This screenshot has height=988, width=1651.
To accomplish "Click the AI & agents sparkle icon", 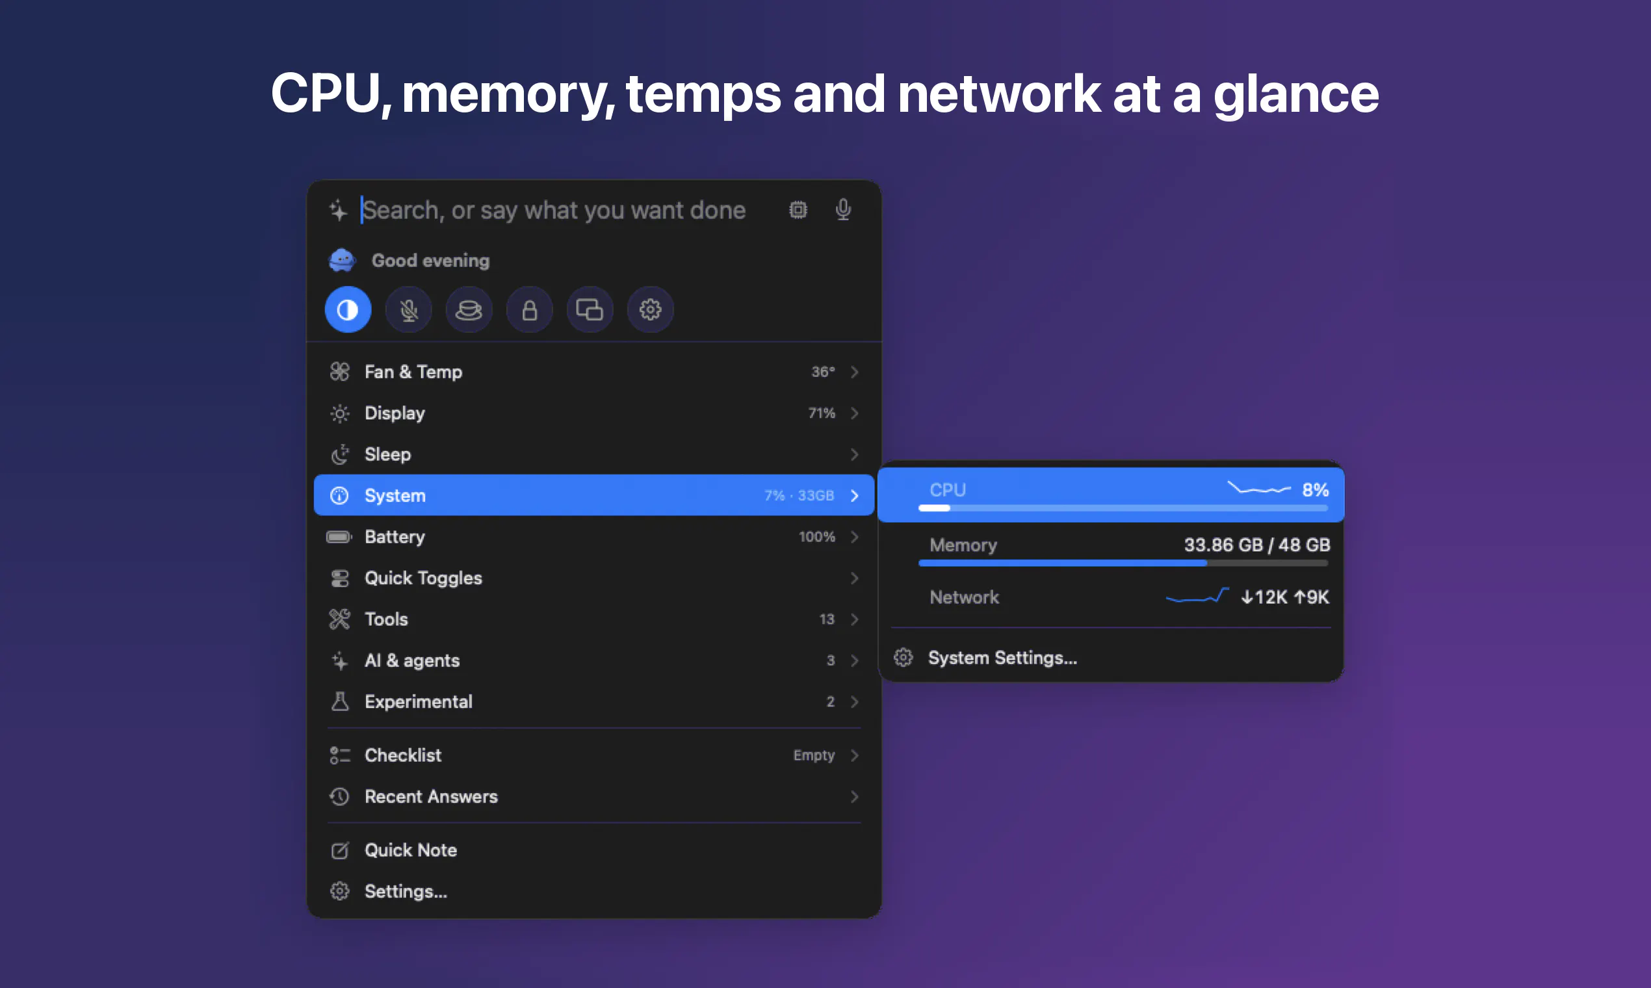I will [339, 660].
